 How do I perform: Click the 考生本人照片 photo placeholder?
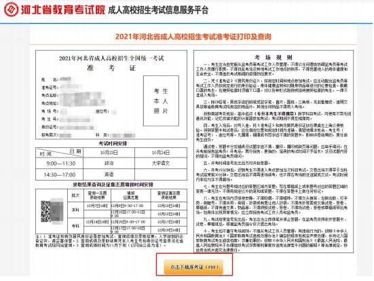click(x=161, y=100)
